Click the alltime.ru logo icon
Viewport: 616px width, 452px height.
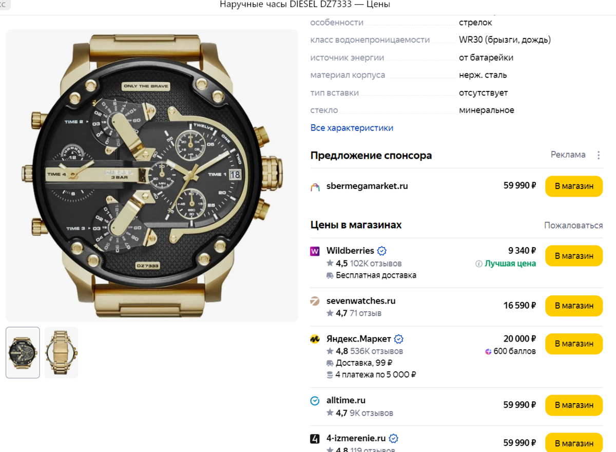tap(315, 401)
